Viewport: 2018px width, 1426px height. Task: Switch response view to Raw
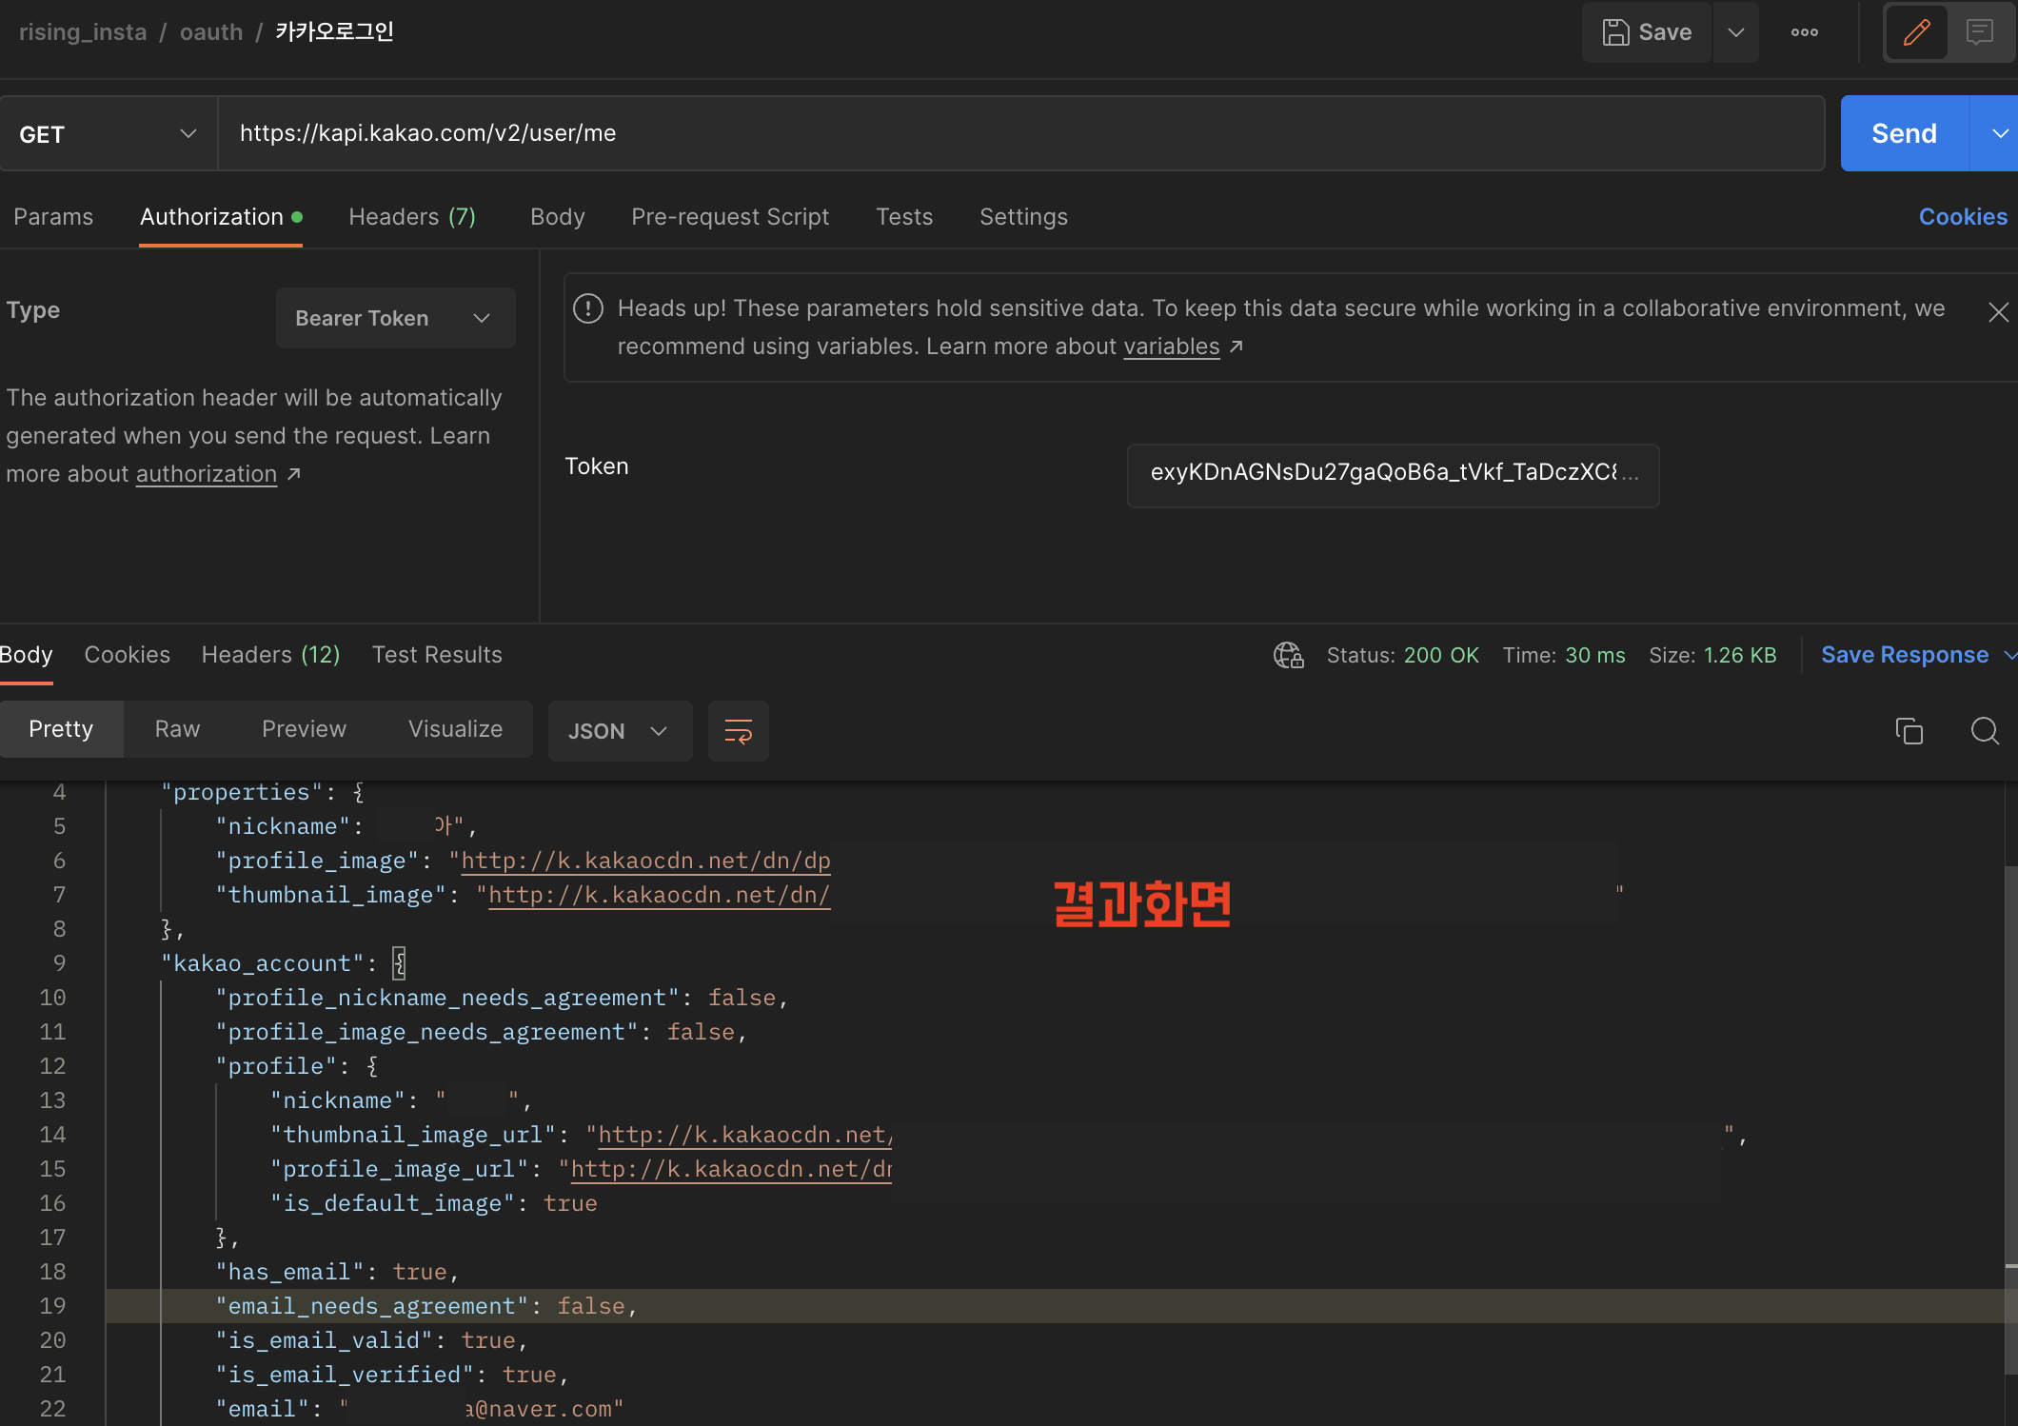[177, 729]
